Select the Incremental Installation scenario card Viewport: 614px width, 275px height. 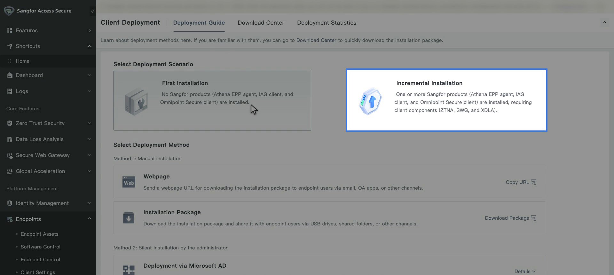pyautogui.click(x=446, y=100)
